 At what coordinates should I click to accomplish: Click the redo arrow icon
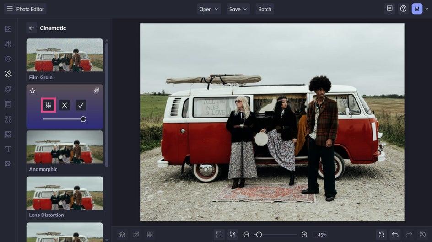pyautogui.click(x=409, y=235)
